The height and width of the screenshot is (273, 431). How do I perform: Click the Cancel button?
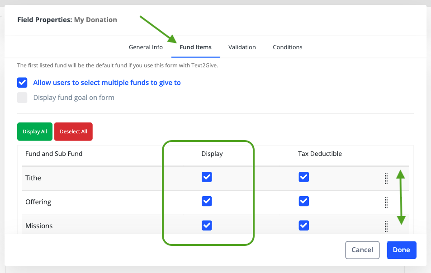tap(362, 250)
